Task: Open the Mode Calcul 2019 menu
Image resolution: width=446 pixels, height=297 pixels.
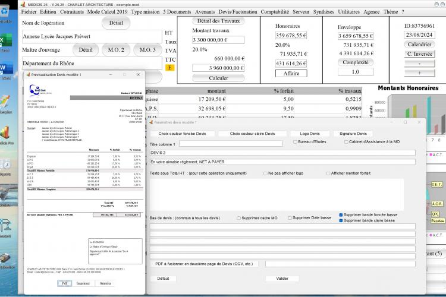Action: click(107, 12)
